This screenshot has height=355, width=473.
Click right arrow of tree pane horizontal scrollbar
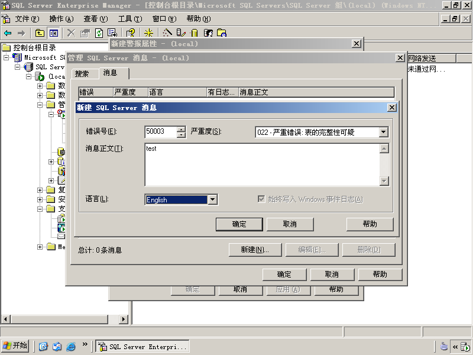tap(124, 319)
